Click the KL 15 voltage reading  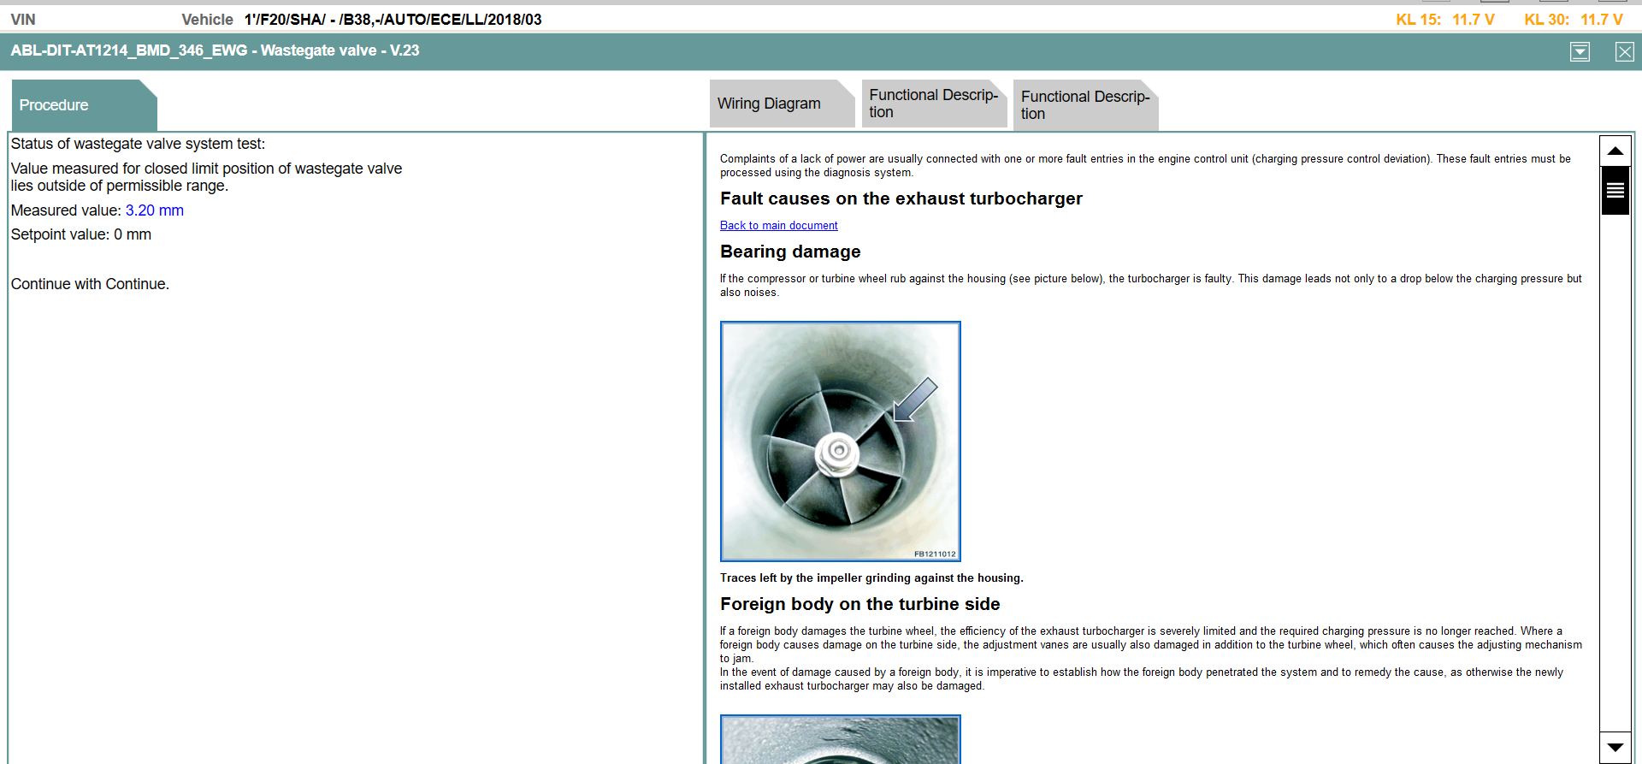[1445, 20]
